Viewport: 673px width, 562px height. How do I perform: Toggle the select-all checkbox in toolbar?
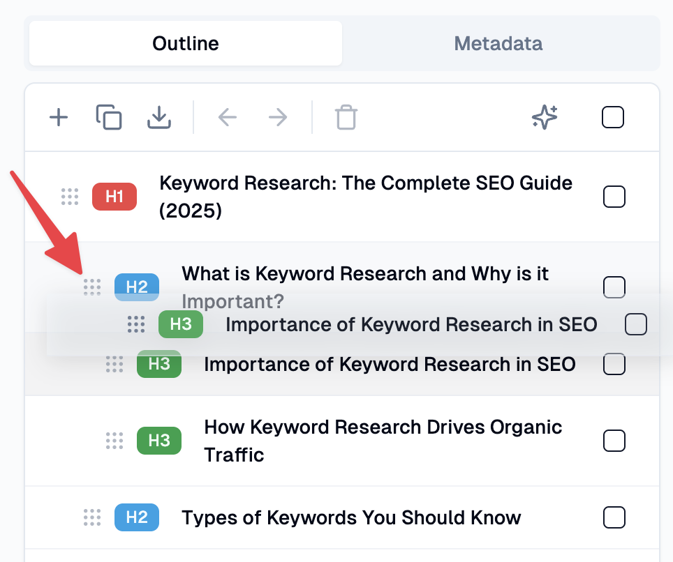613,117
